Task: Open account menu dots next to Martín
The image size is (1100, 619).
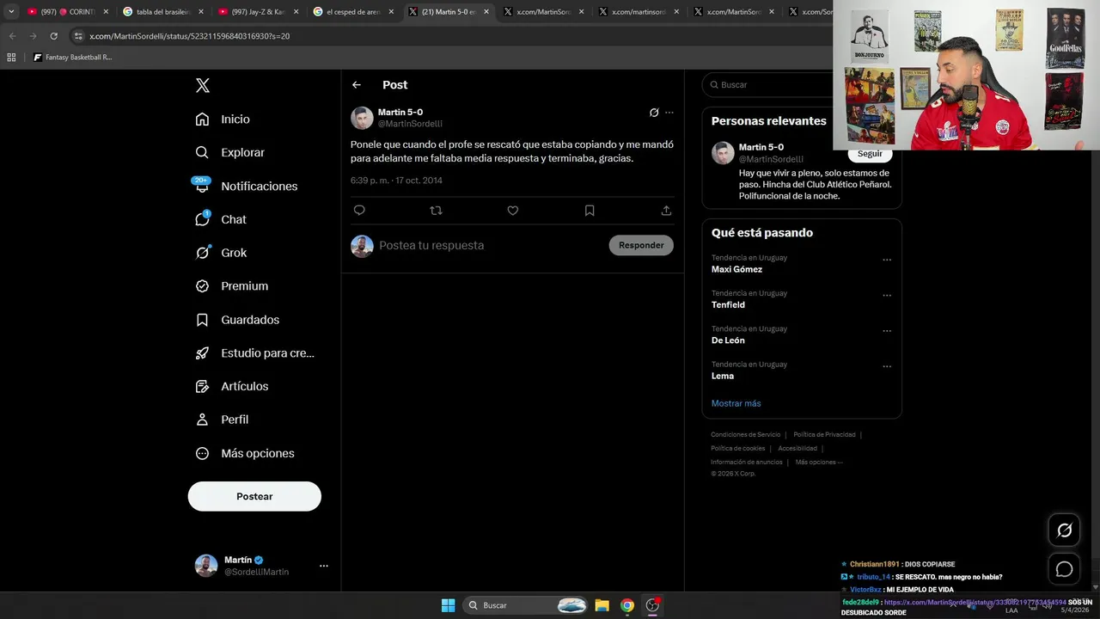Action: [x=324, y=566]
